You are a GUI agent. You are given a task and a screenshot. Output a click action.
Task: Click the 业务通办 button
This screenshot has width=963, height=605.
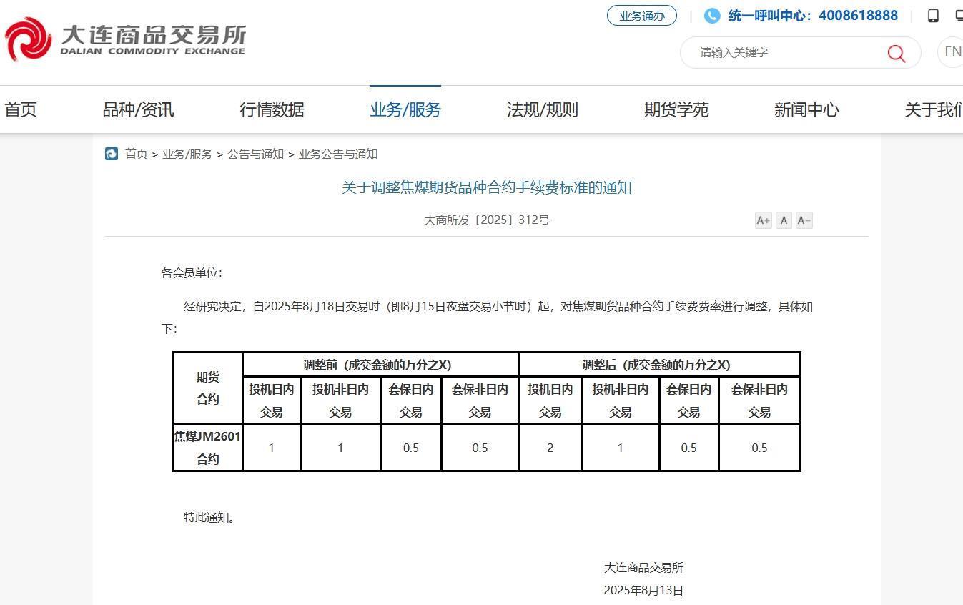tap(641, 15)
